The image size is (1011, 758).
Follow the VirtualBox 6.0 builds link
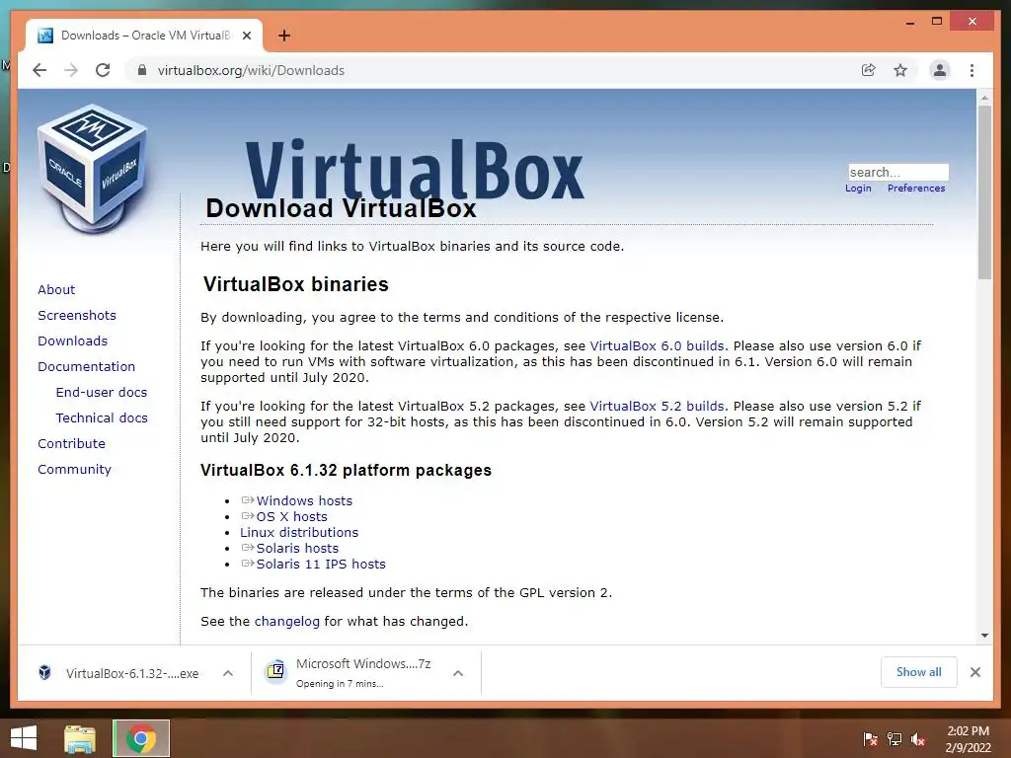pyautogui.click(x=657, y=346)
